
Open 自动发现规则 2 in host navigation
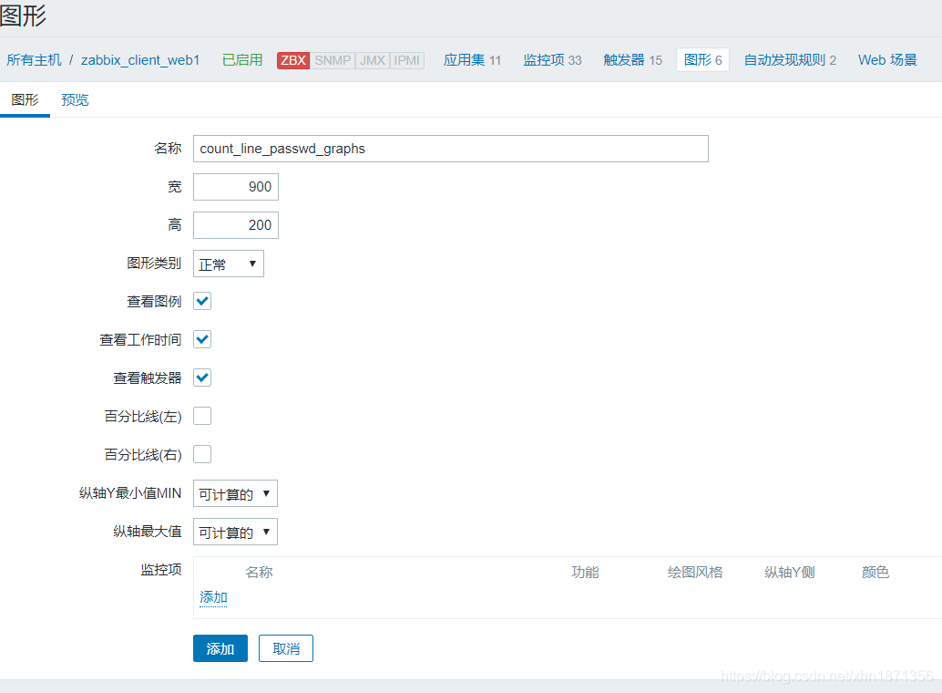[x=790, y=60]
